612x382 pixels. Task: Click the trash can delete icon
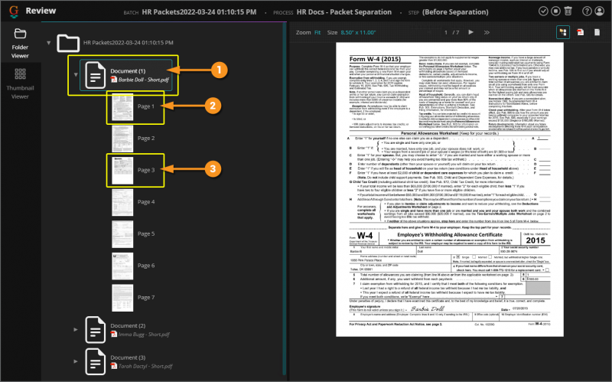tap(568, 11)
